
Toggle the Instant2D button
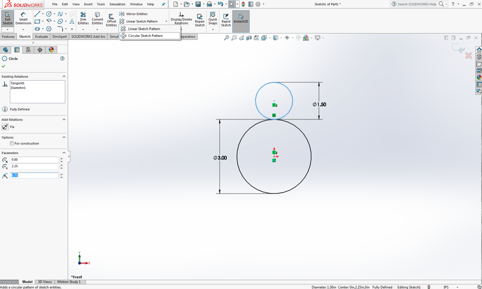tap(240, 21)
